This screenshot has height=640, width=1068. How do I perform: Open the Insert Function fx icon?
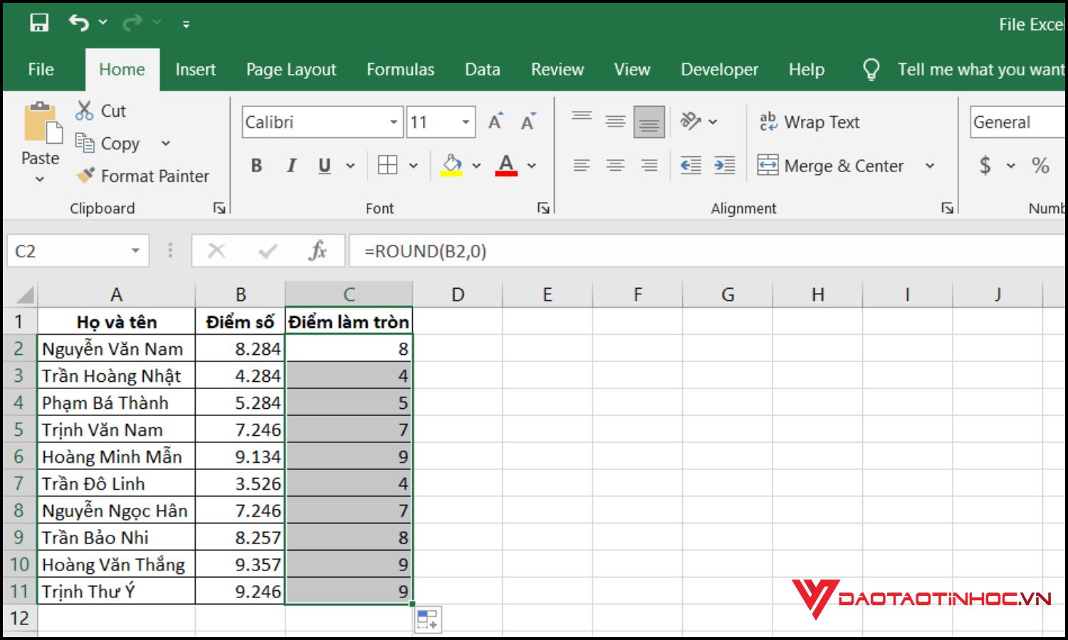(318, 251)
